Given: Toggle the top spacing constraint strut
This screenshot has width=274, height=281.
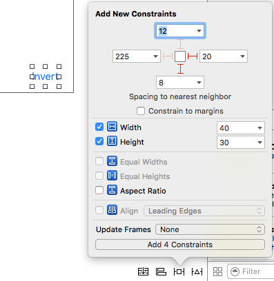Looking at the screenshot, I should point(181,44).
